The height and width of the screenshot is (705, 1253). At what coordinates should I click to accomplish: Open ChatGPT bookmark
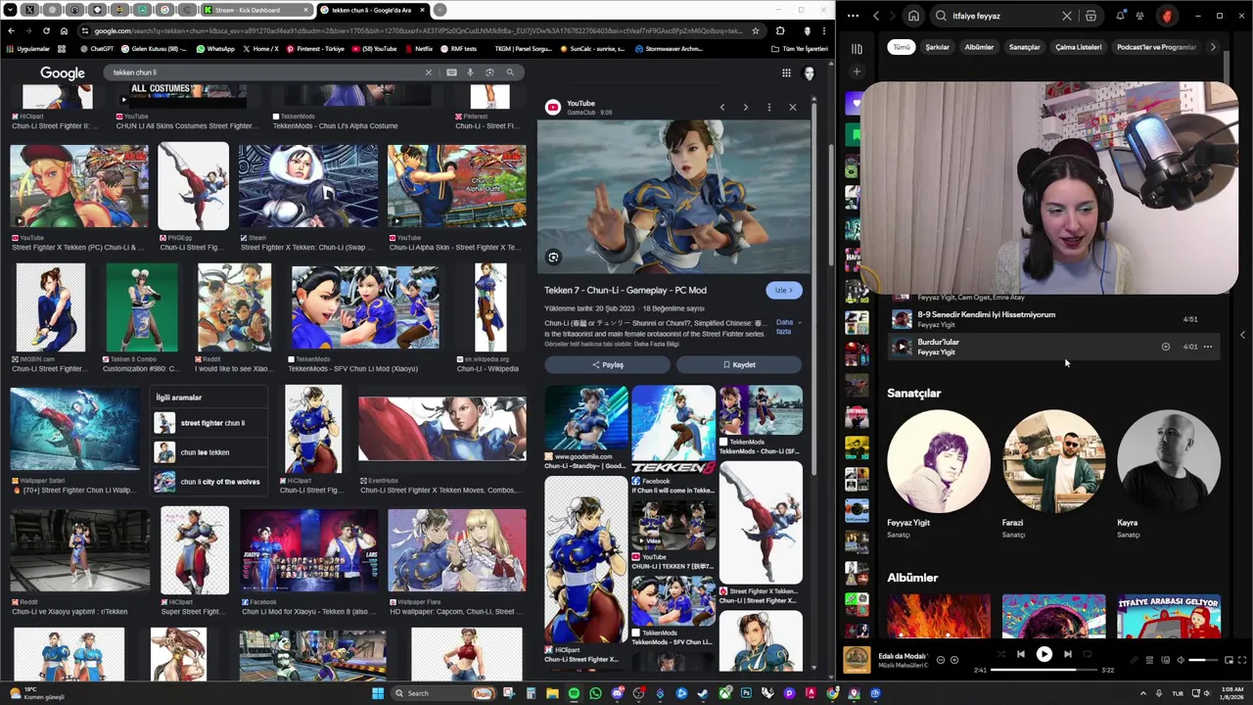pyautogui.click(x=96, y=48)
